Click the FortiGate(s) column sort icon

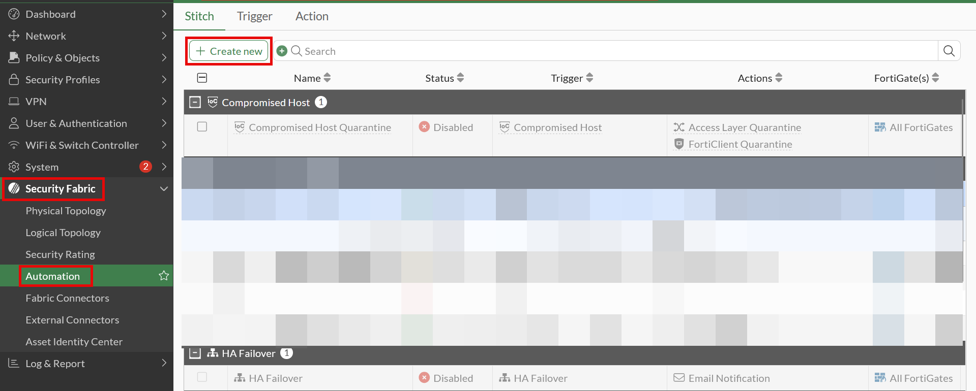click(935, 78)
